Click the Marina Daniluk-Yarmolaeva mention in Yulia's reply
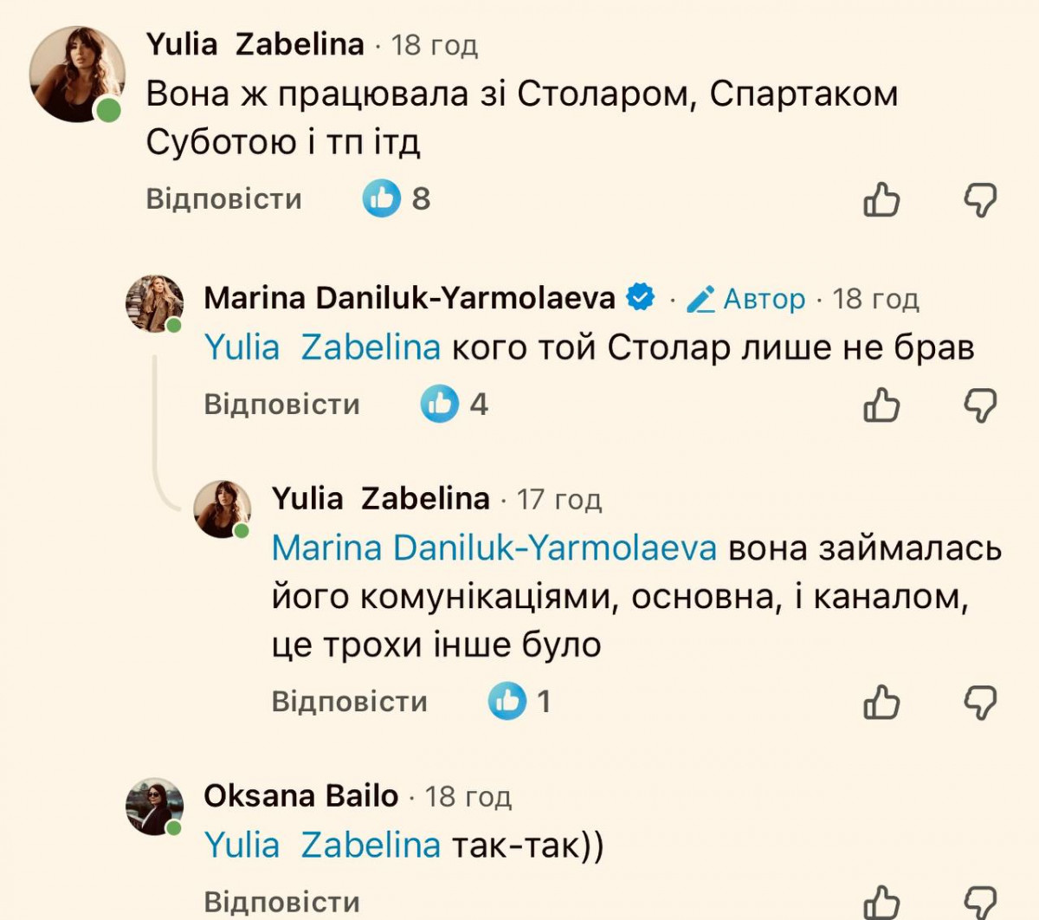 click(x=494, y=547)
